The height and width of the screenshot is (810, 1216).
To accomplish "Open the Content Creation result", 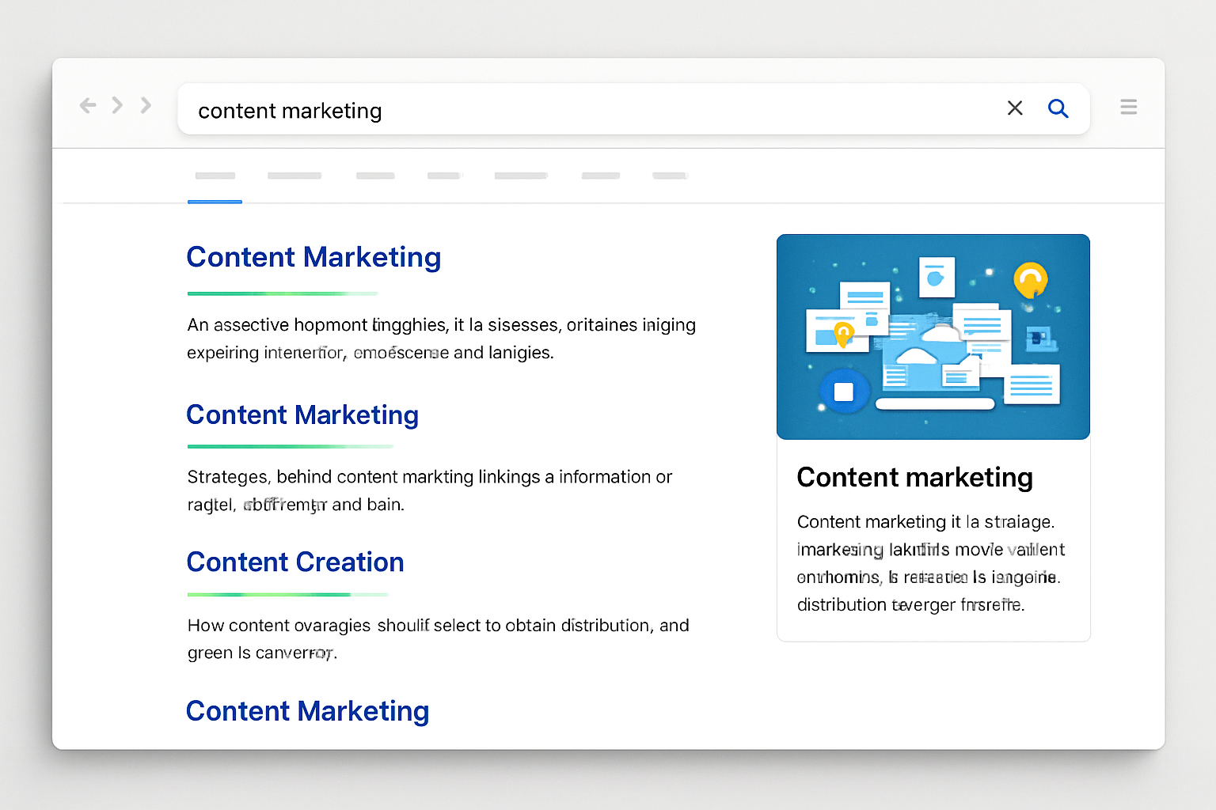I will pos(294,562).
